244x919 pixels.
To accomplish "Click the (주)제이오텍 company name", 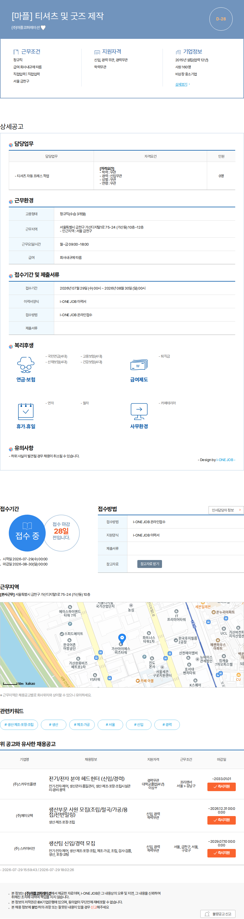I will 25,815.
